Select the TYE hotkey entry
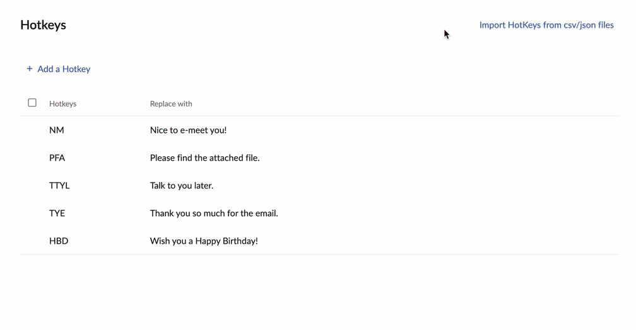This screenshot has width=636, height=330. tap(57, 213)
